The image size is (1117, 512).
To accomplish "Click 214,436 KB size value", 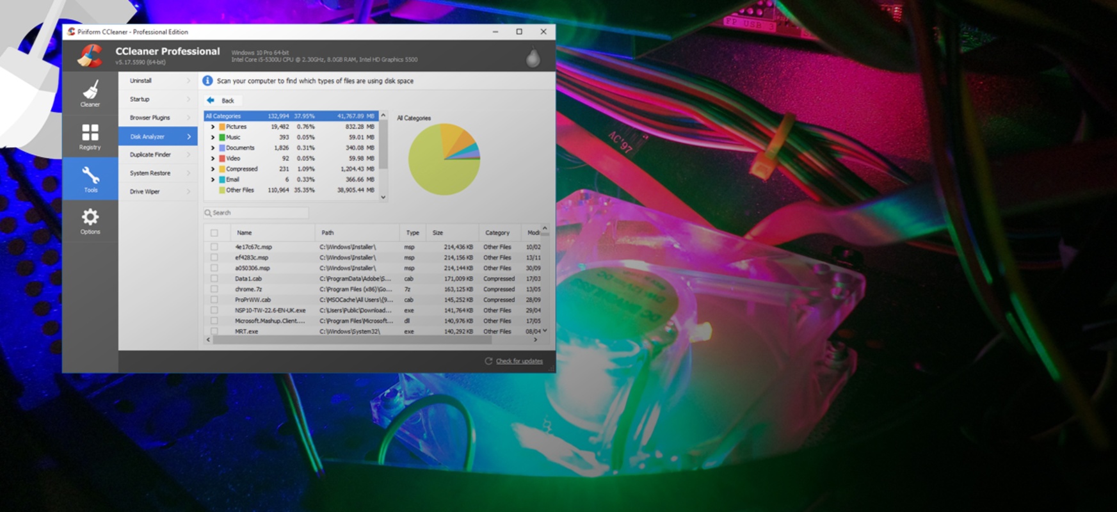I will (x=458, y=247).
